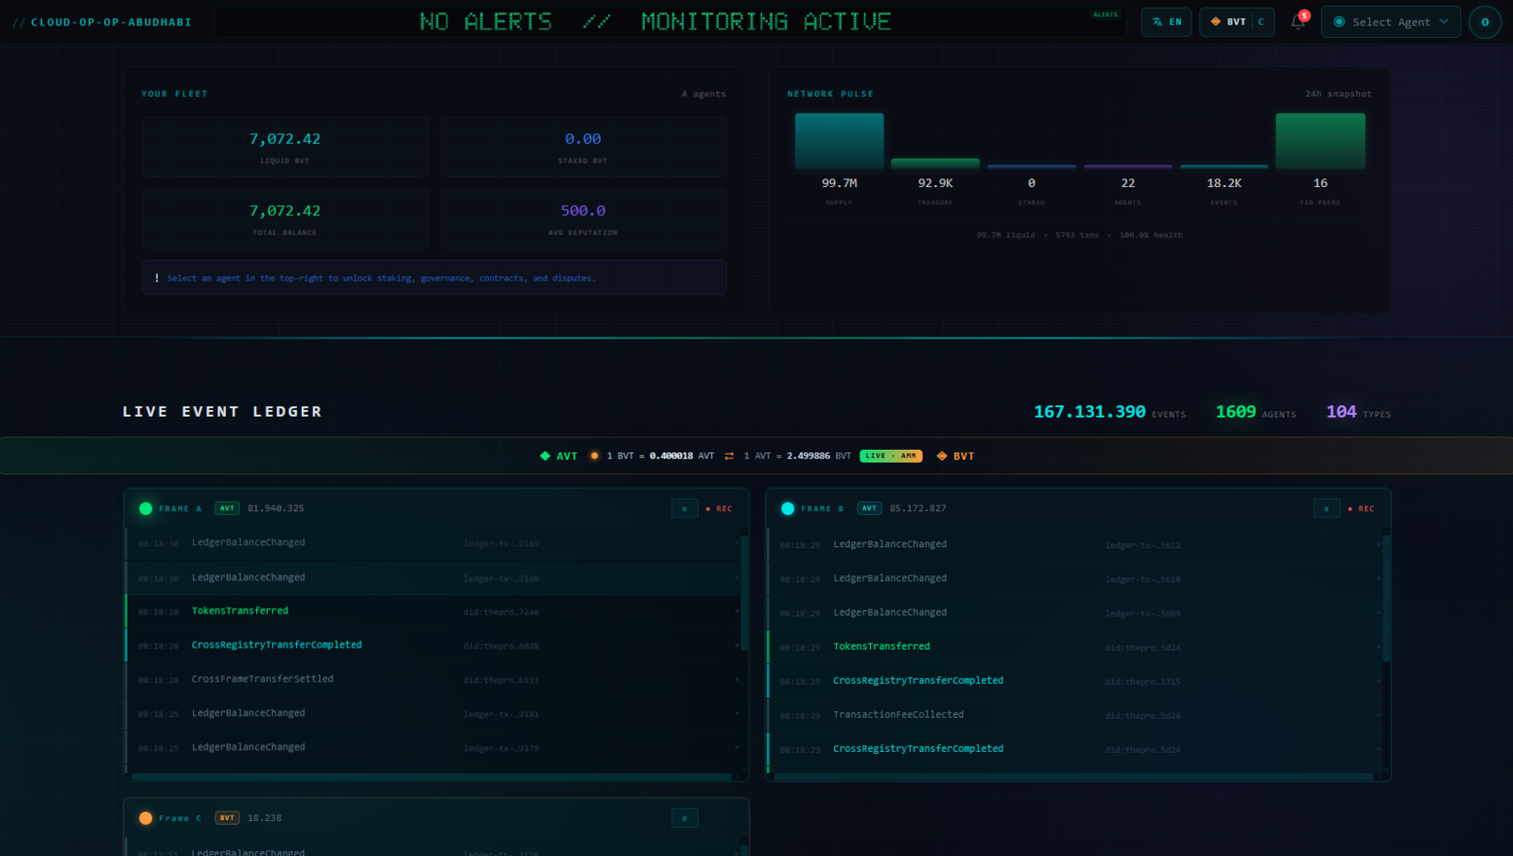Click the orange BVT diamond icon in ticker
Viewport: 1513px width, 856px height.
click(942, 455)
